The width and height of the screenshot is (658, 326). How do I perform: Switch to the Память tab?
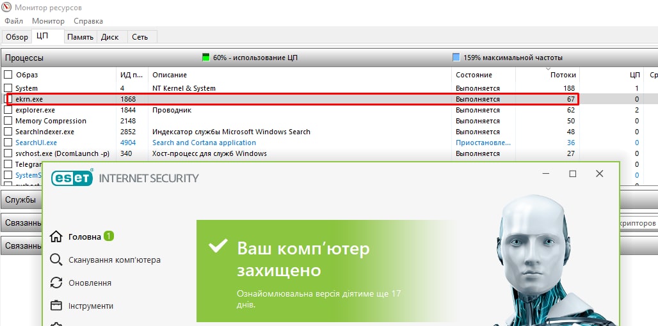[80, 37]
